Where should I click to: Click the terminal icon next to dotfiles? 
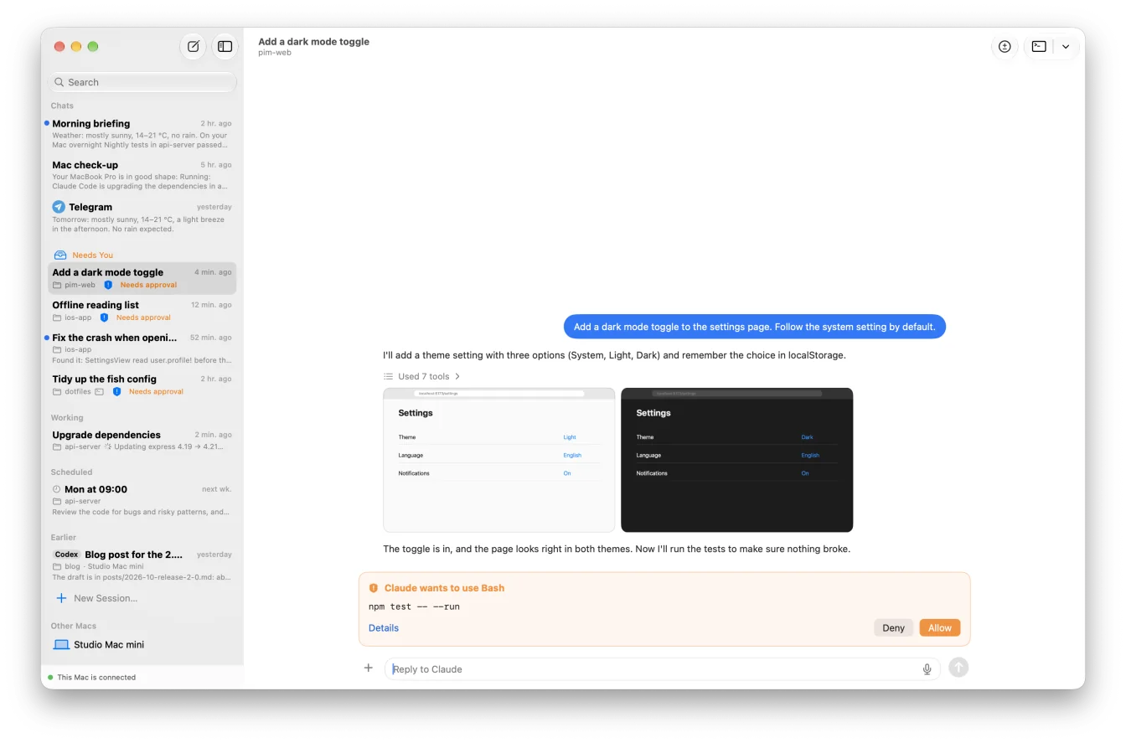click(x=99, y=391)
